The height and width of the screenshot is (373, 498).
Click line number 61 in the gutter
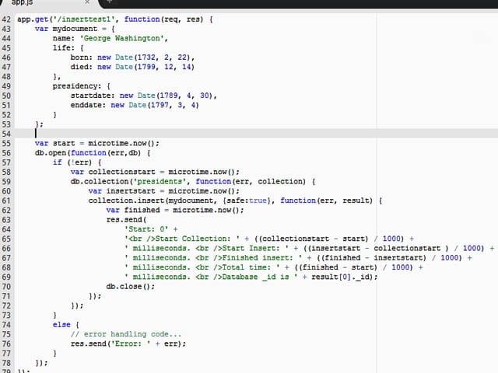6,200
